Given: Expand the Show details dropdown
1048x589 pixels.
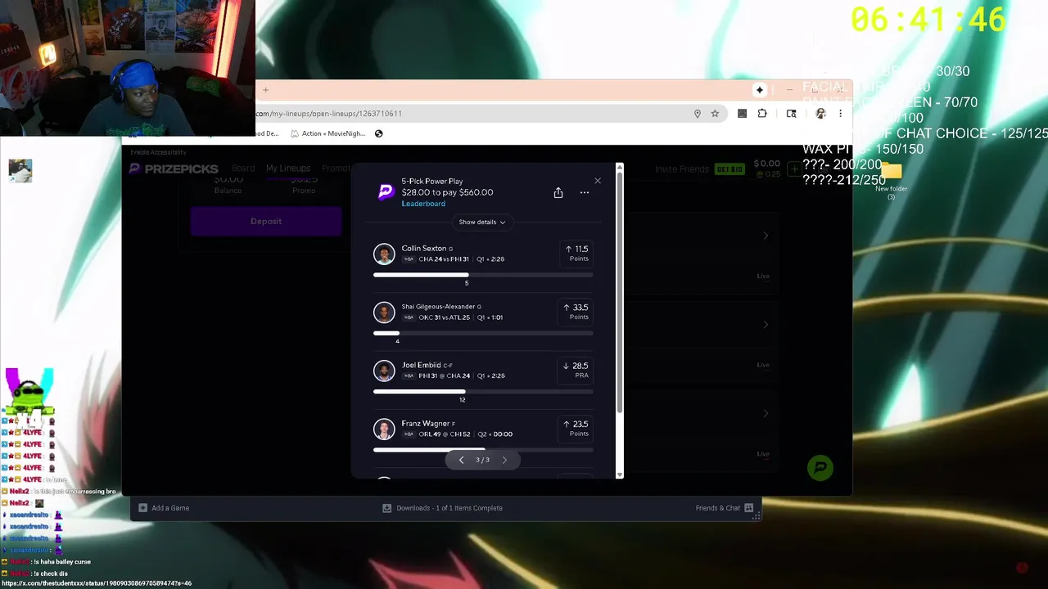Looking at the screenshot, I should click(482, 222).
